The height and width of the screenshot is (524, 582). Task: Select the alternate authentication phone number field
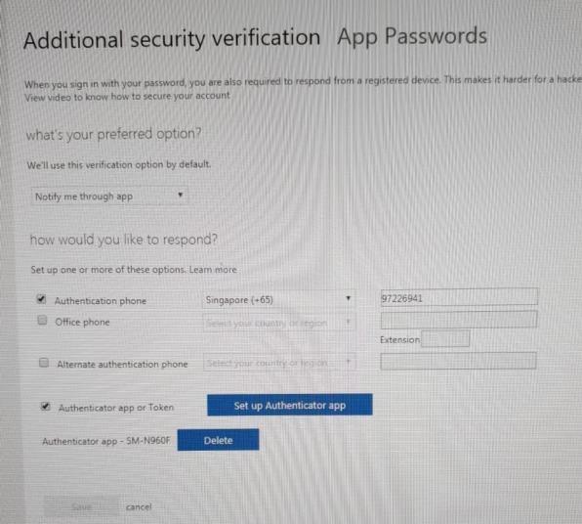[x=458, y=361]
